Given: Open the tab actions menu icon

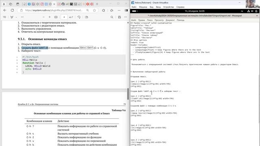Looking at the screenshot, I should 18,4.
